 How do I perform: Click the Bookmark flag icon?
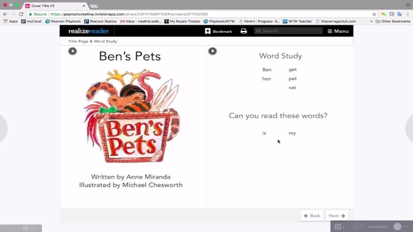(x=208, y=31)
